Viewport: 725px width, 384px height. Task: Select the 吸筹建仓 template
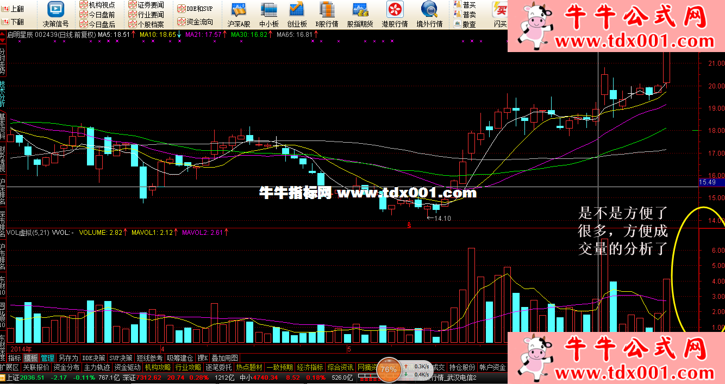coord(180,358)
